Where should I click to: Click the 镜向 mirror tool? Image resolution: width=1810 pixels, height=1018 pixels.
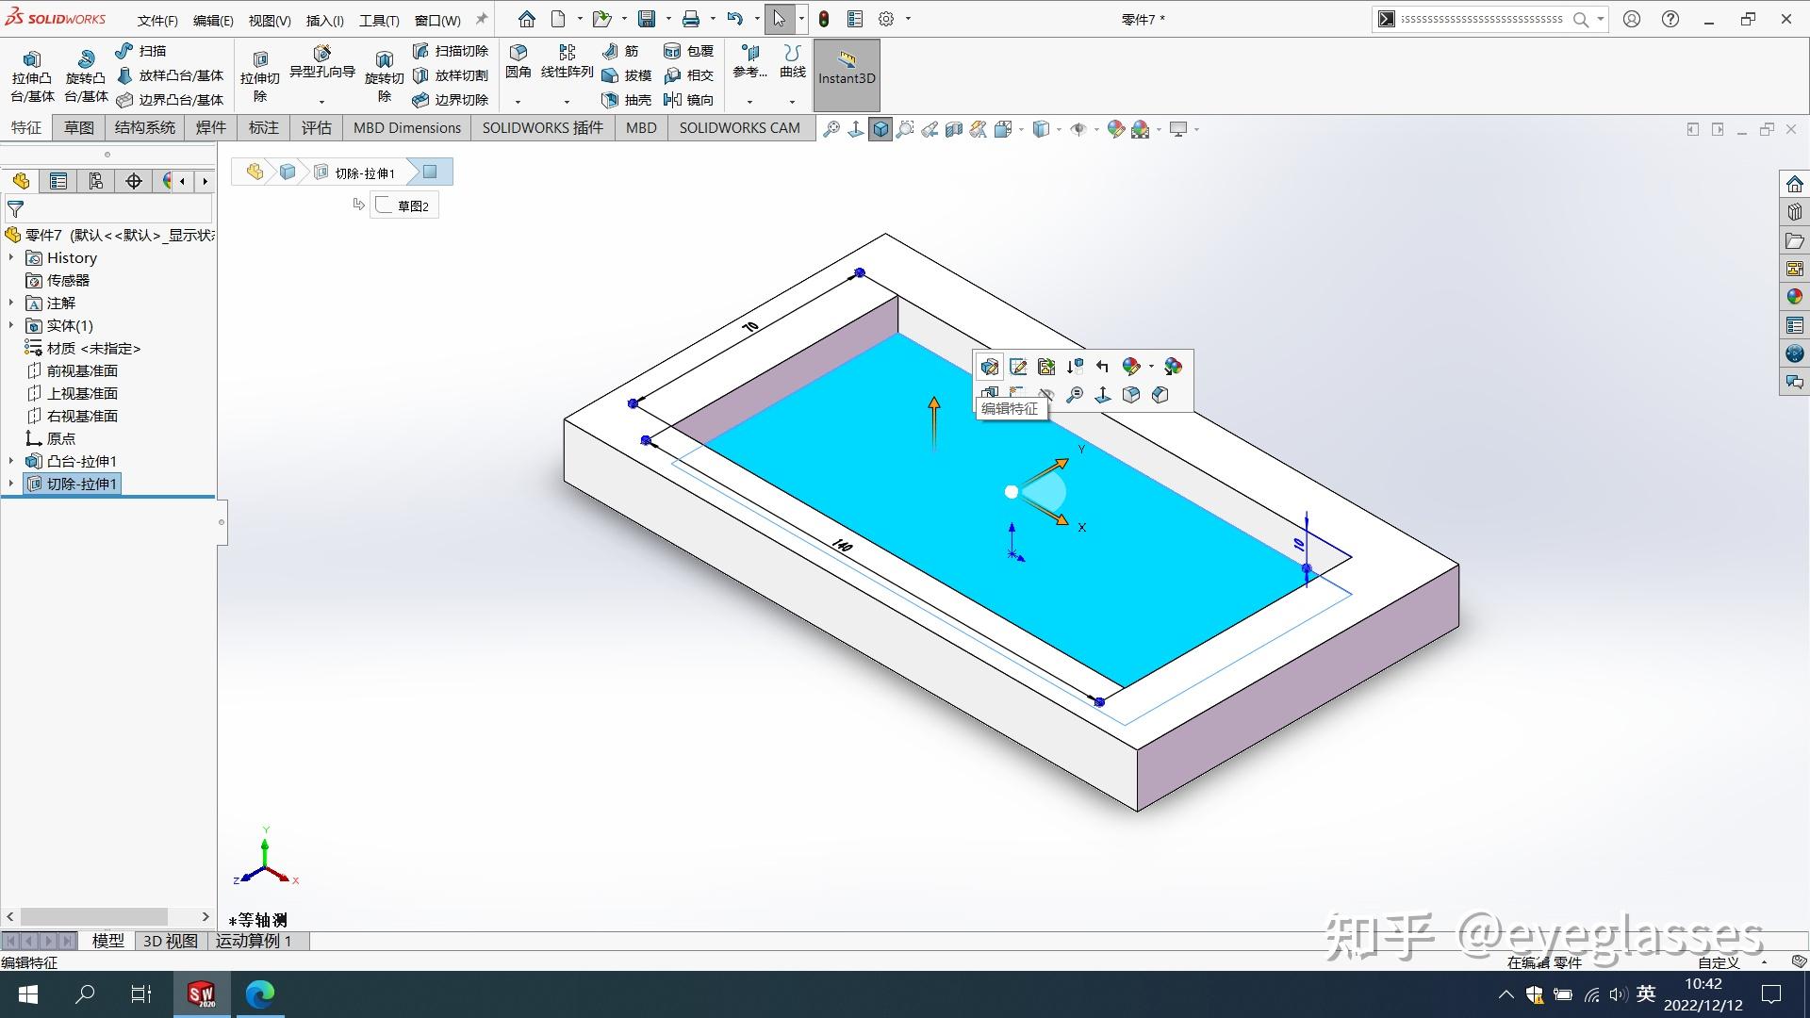click(689, 100)
